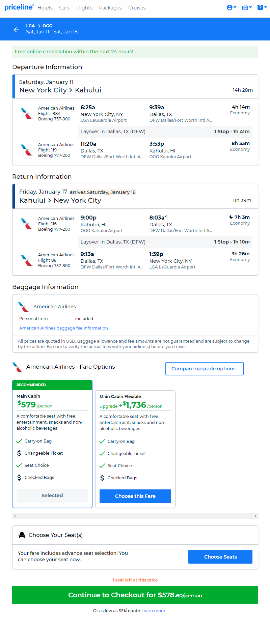Click the seat icon beside Choose Your Seat(s)
Viewport: 270px width, 625px height.
[22, 535]
